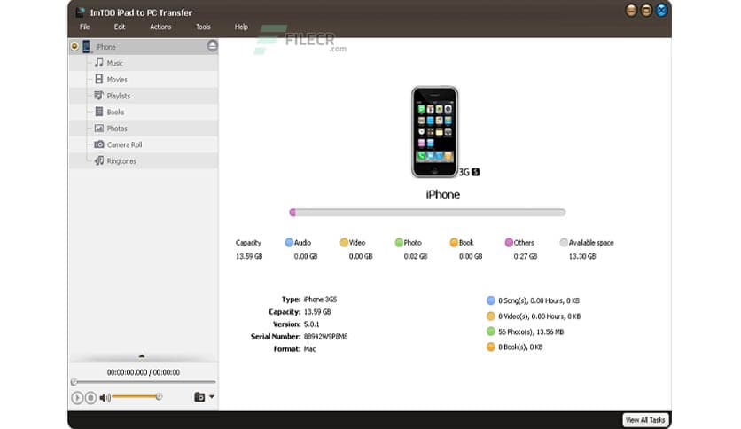741x429 pixels.
Task: Open the File menu
Action: point(84,27)
